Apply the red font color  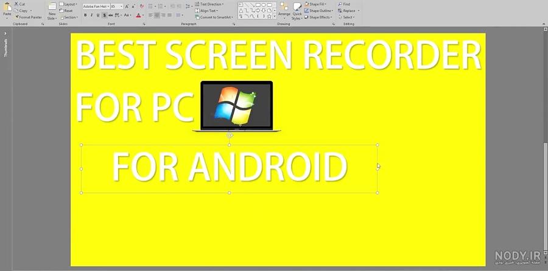(x=138, y=15)
